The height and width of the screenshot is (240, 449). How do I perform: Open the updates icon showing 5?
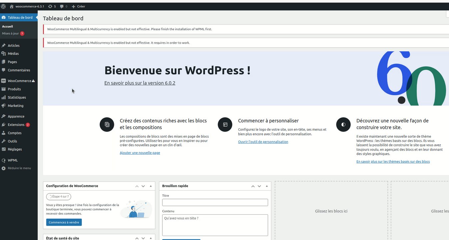tap(52, 6)
